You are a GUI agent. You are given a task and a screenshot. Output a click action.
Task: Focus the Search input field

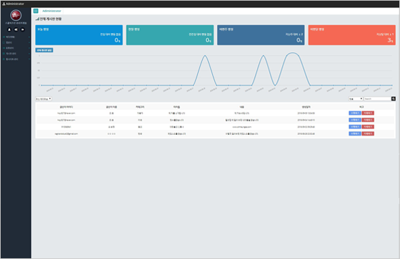tap(378, 99)
